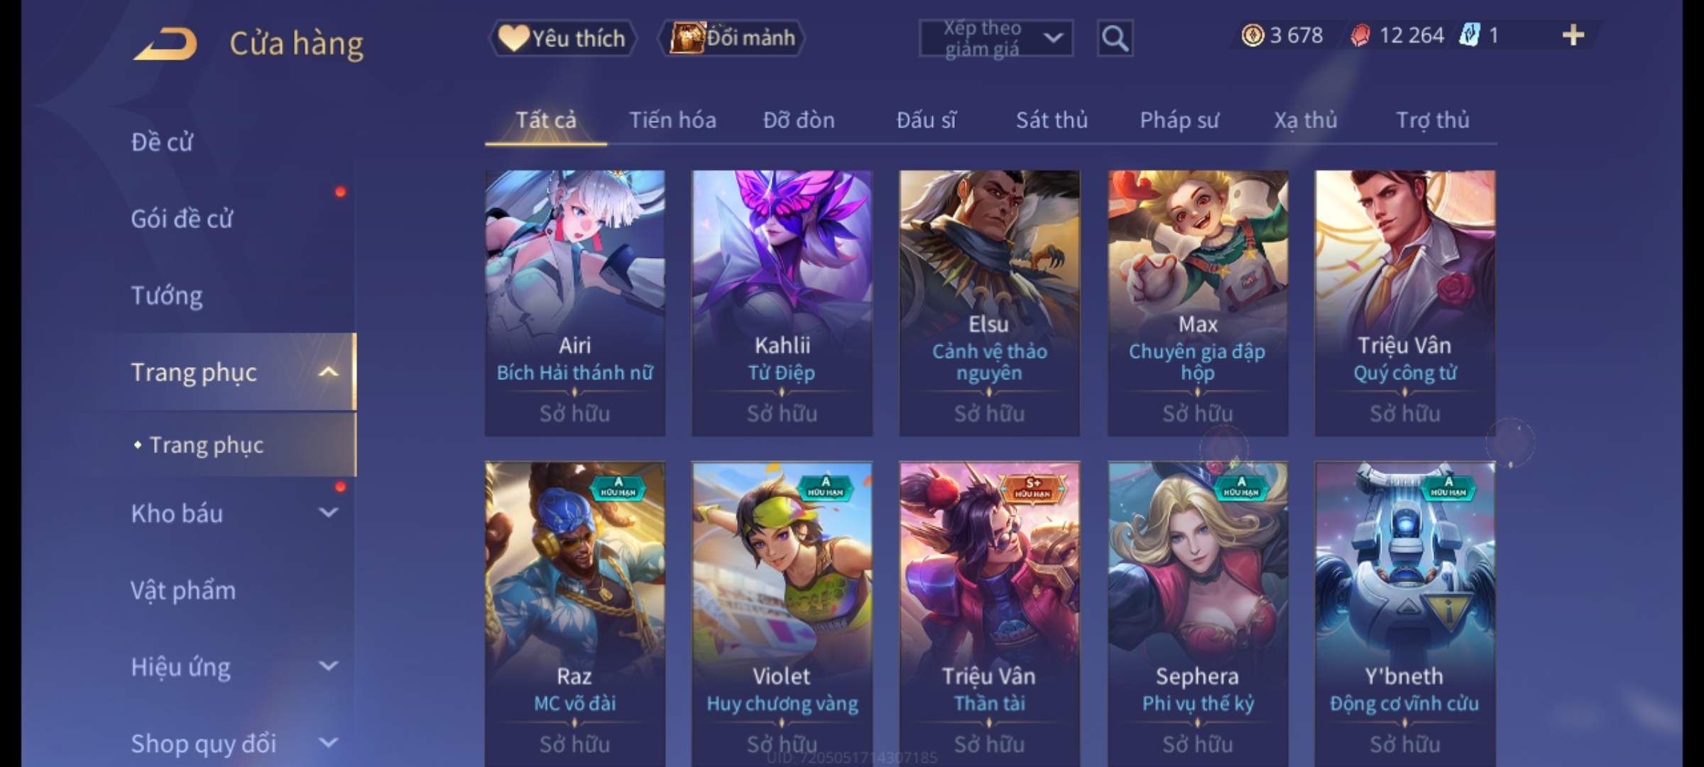The width and height of the screenshot is (1704, 767).
Task: Open Yêu thích favorites heart button
Action: 562,38
